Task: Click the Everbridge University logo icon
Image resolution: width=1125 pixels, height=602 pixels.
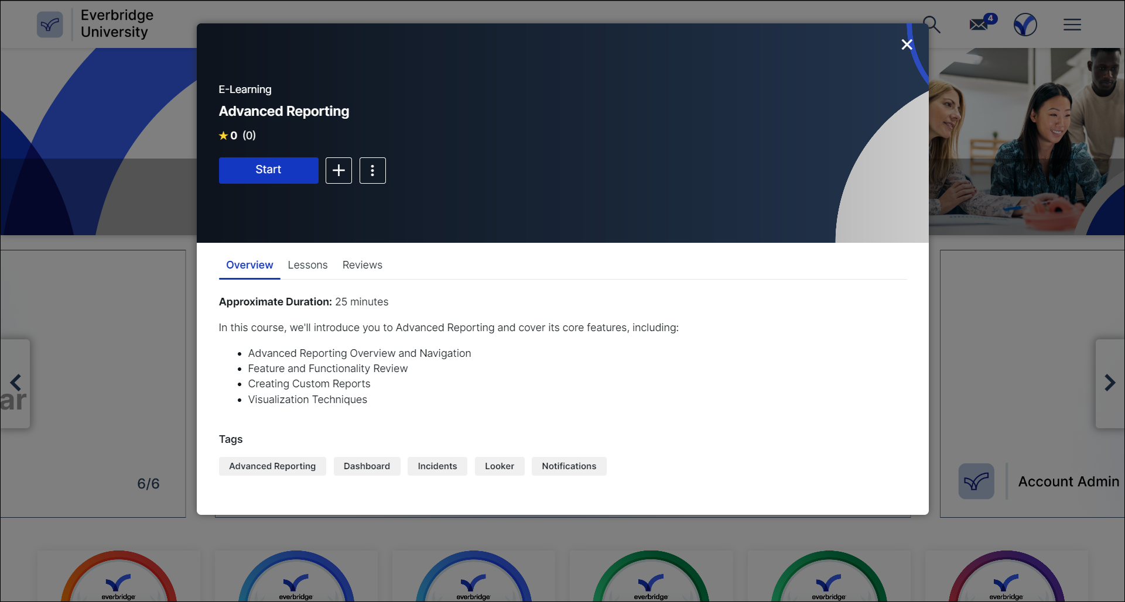Action: tap(50, 25)
